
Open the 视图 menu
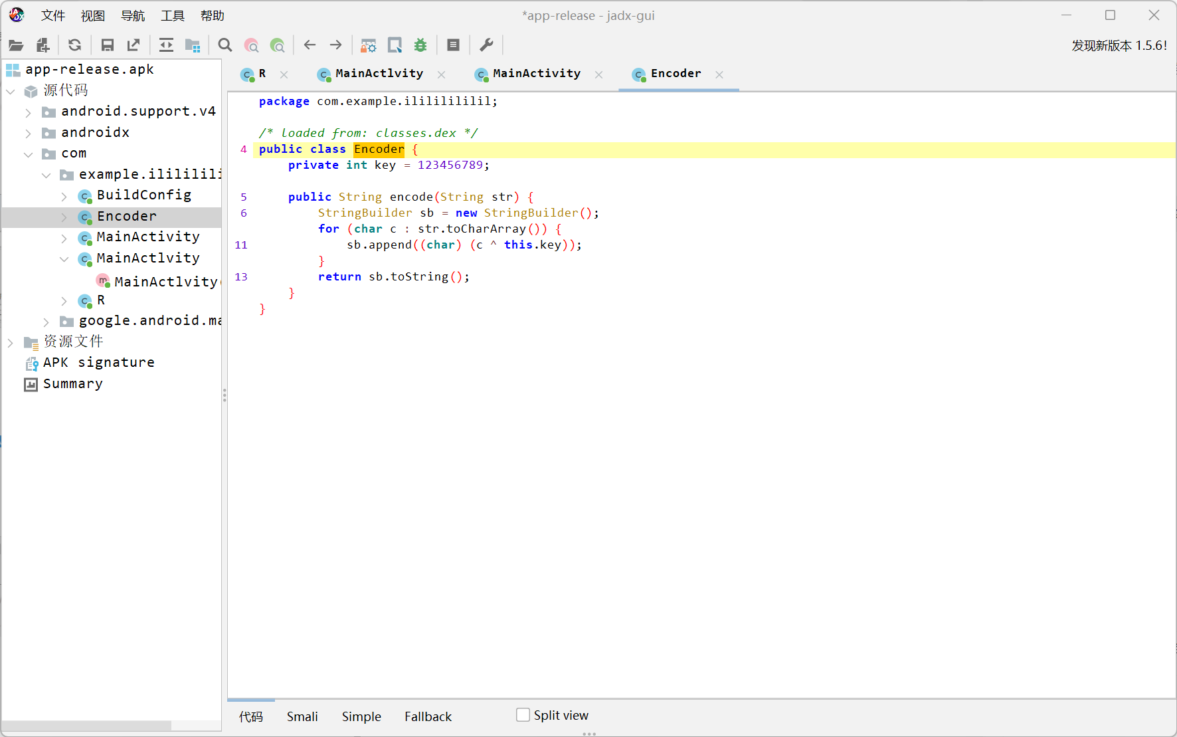pyautogui.click(x=93, y=15)
